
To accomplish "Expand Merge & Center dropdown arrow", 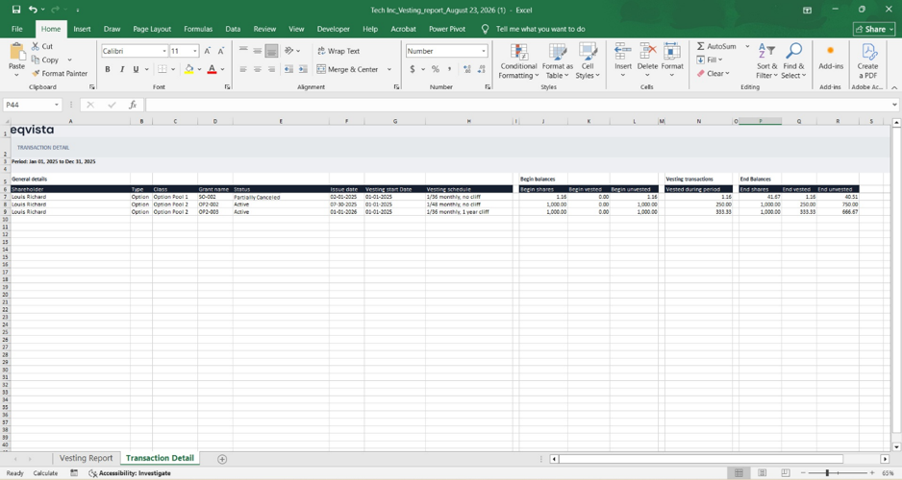I will (x=389, y=69).
